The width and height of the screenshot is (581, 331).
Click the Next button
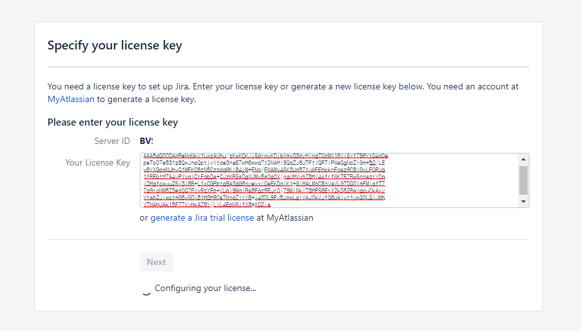point(156,262)
